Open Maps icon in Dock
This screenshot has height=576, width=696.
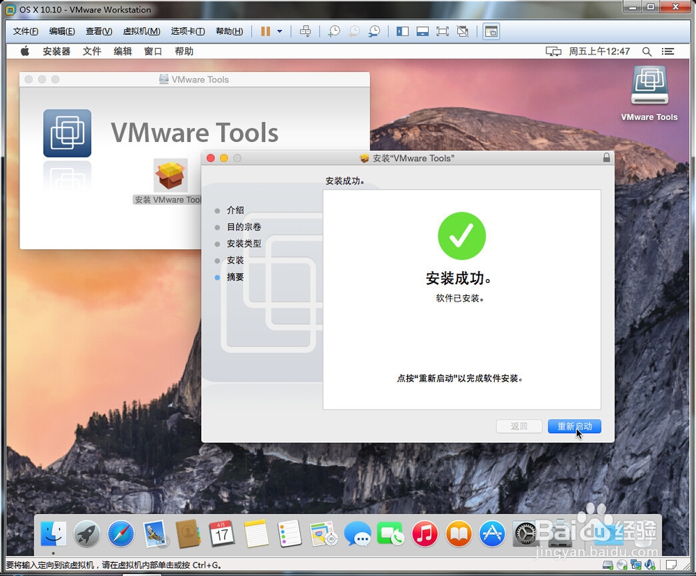(x=324, y=534)
